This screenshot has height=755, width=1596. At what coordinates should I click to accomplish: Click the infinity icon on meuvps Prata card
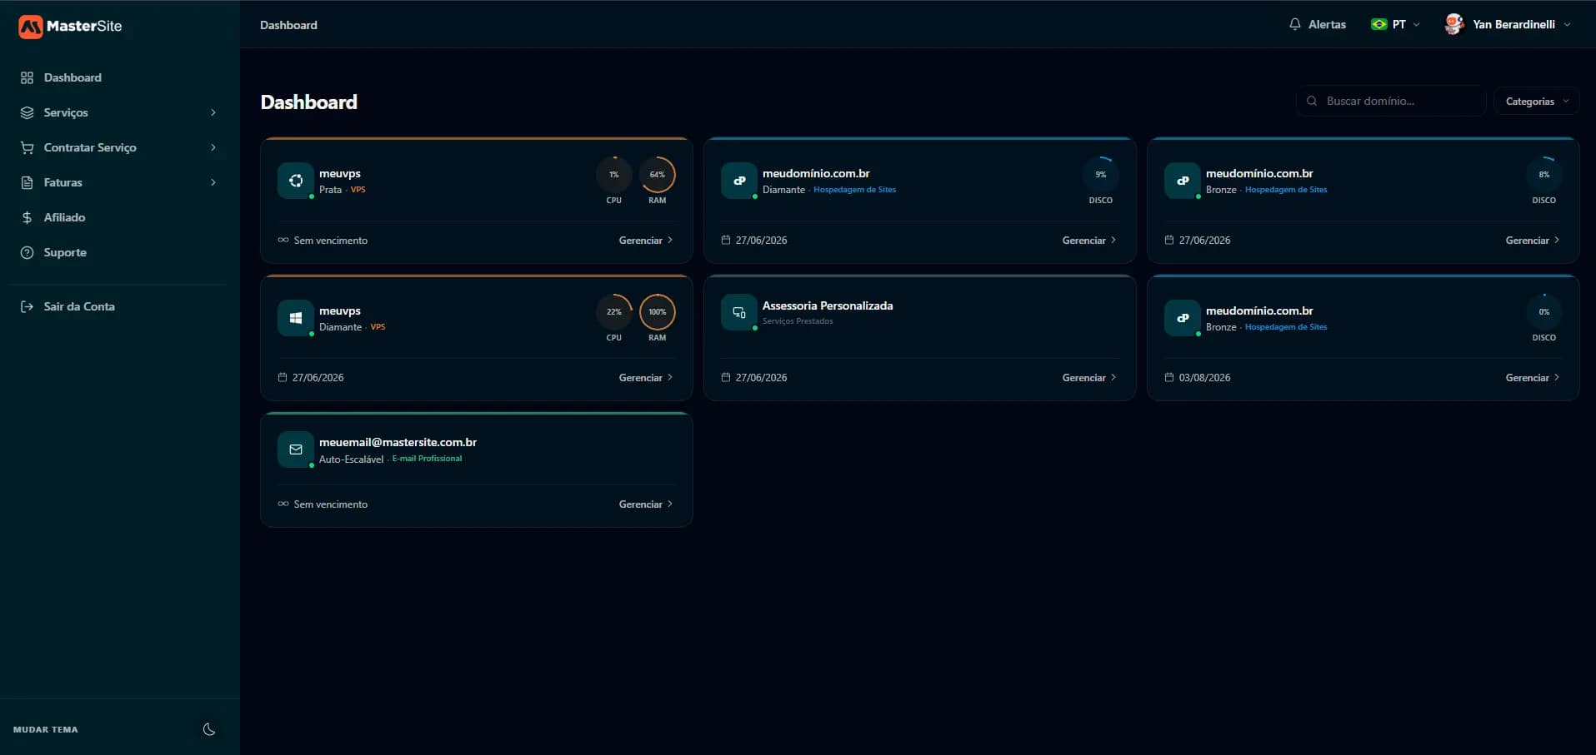tap(283, 240)
